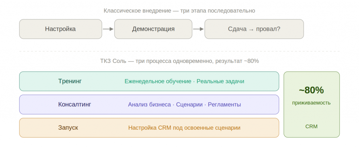Click the Настройка stage box
Image resolution: width=359 pixels, height=150 pixels.
point(60,29)
